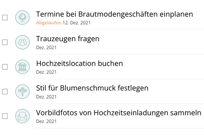Viewport: 204px width, 136px height.
Task: Select the Hochzeitslocation buchen title
Action: pos(79,64)
